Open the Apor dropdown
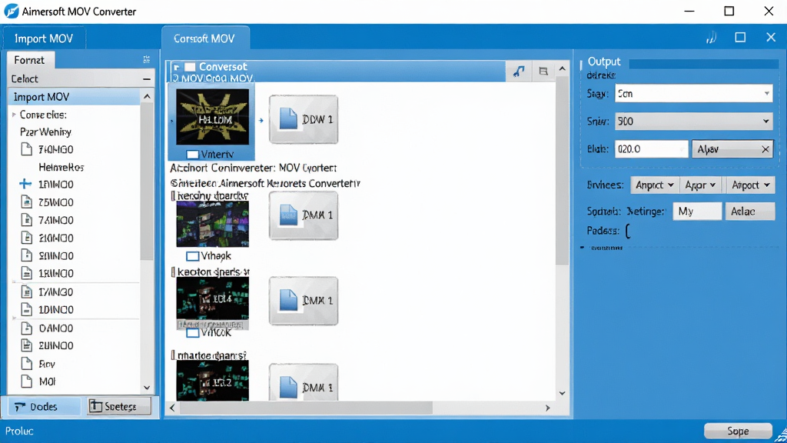The height and width of the screenshot is (443, 787). 700,185
